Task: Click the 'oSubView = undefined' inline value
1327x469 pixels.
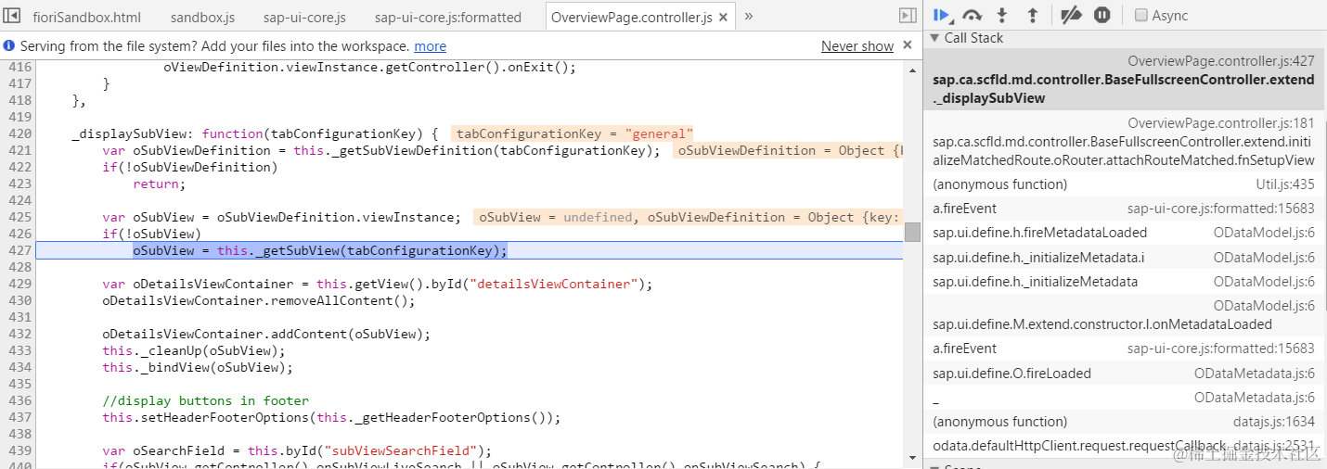Action: [556, 217]
